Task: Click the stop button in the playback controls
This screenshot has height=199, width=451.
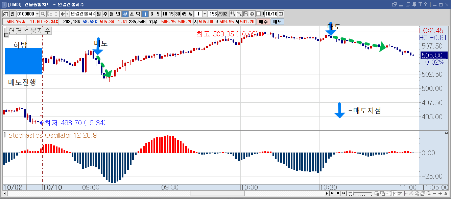Action: [338, 194]
